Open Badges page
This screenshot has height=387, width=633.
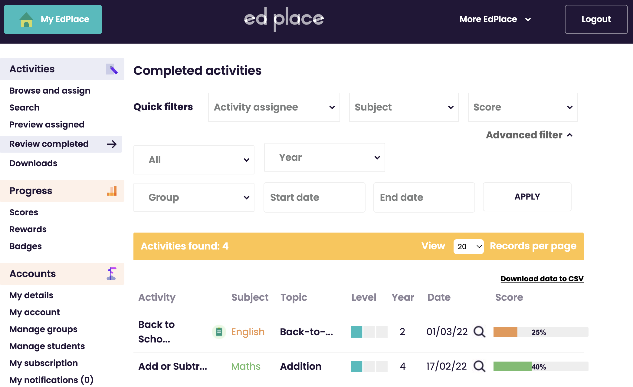point(25,246)
